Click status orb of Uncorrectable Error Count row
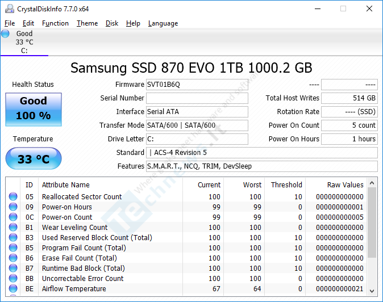The height and width of the screenshot is (302, 383). 13,278
